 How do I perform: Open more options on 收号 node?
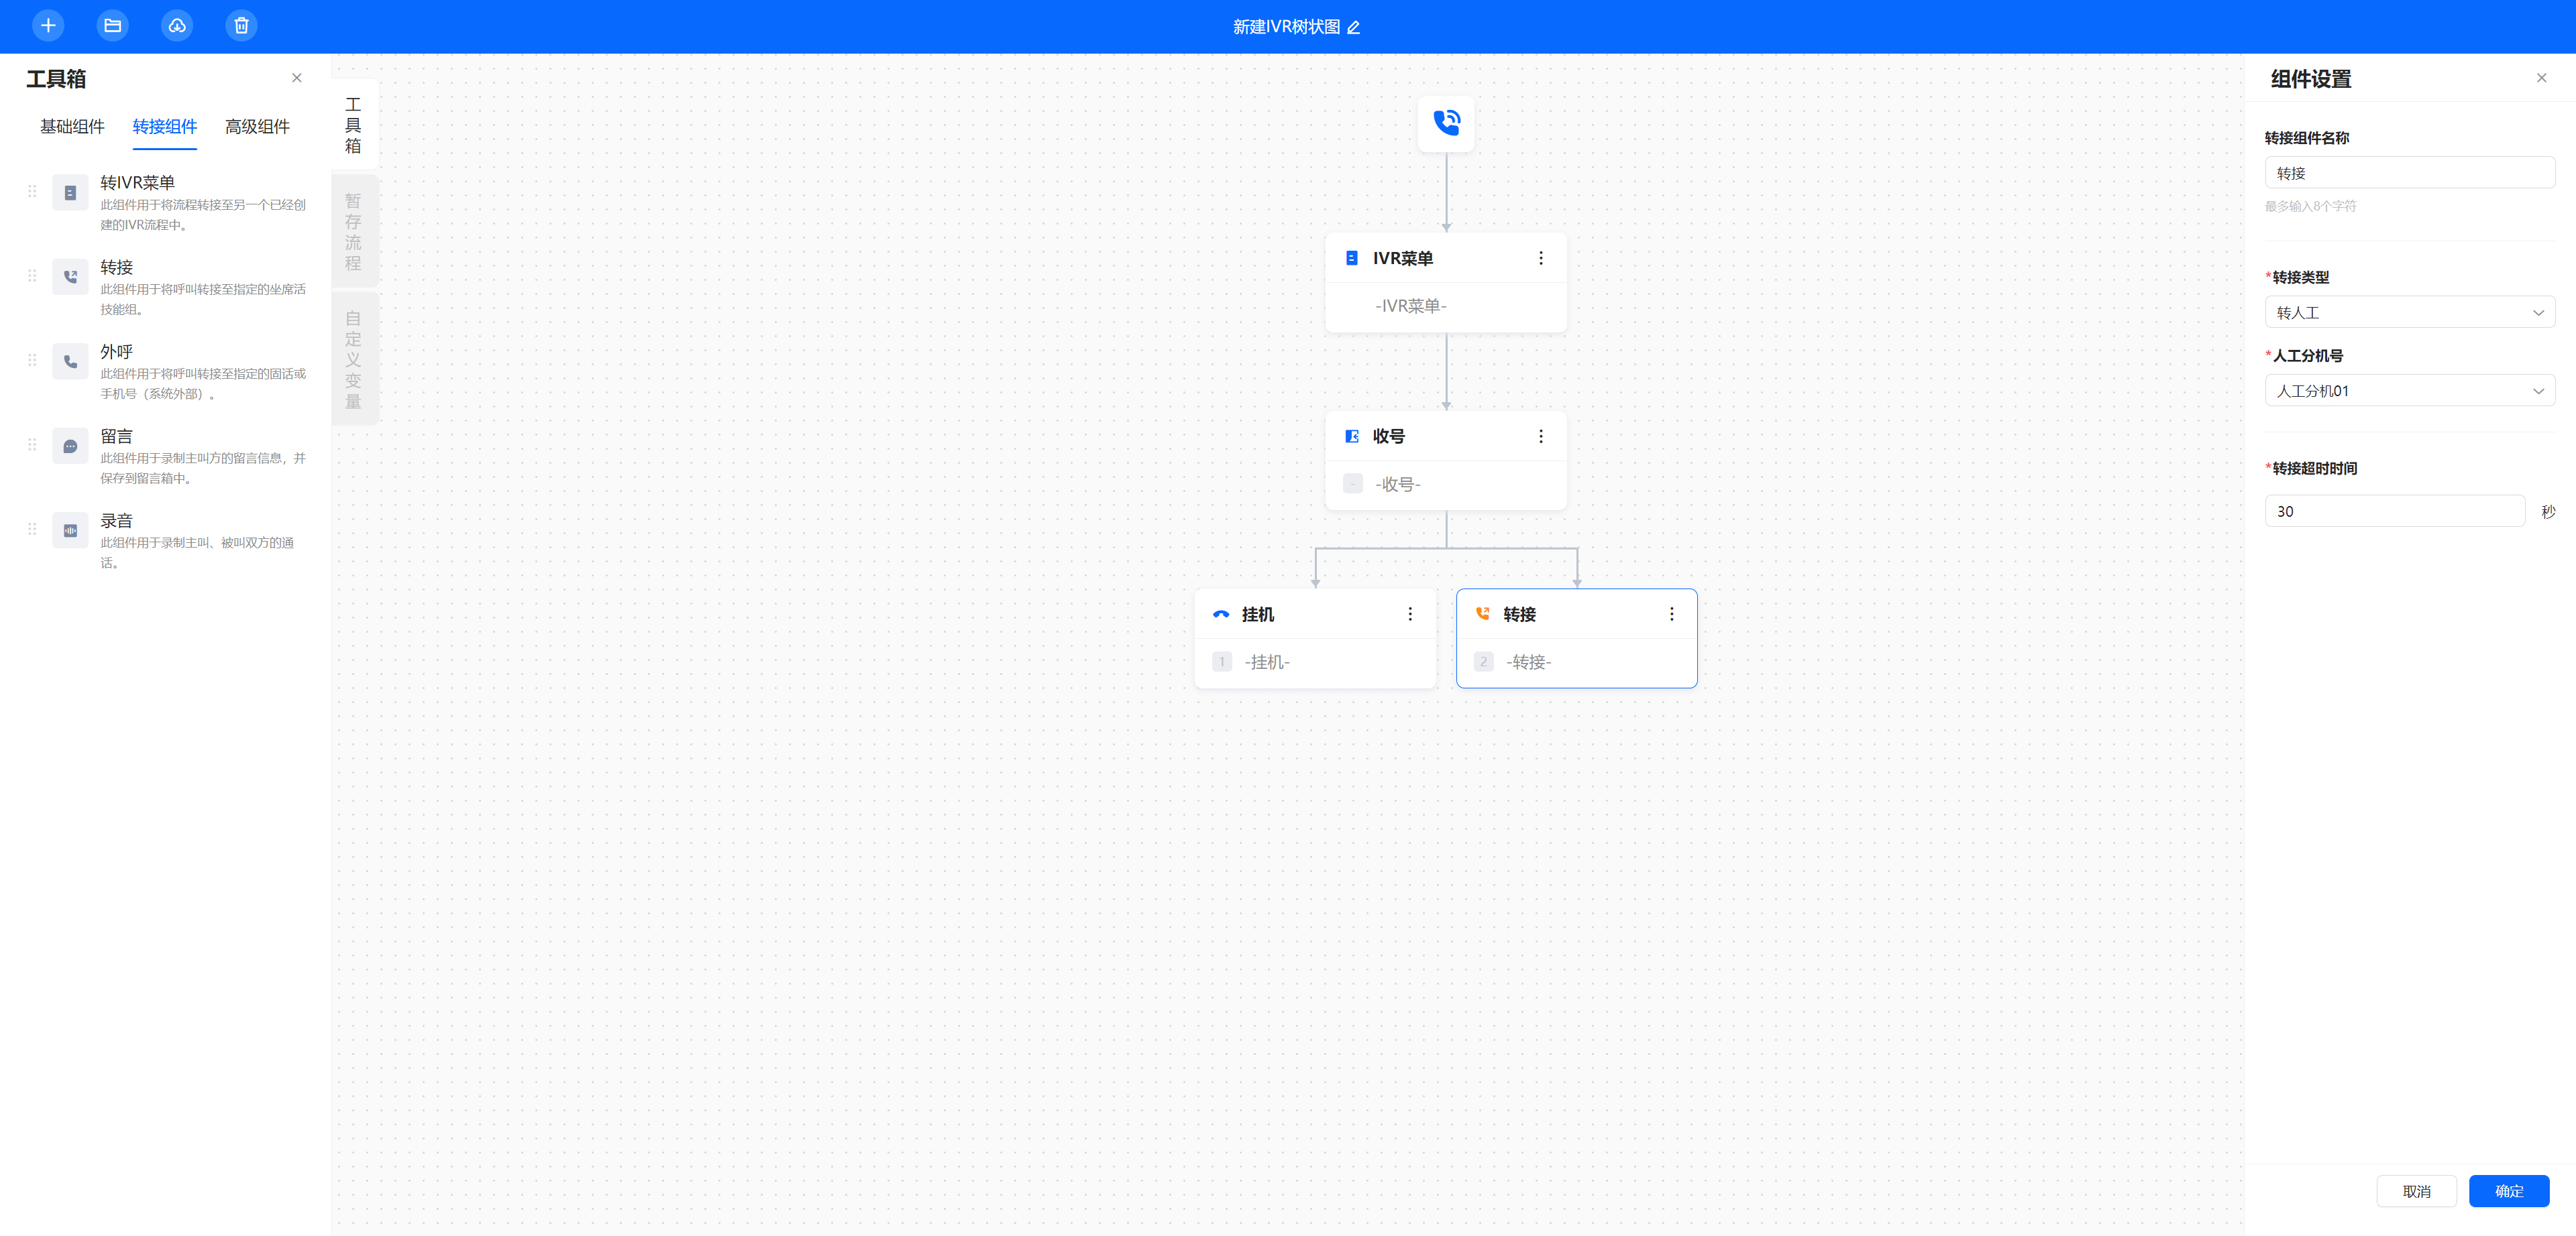click(1541, 436)
